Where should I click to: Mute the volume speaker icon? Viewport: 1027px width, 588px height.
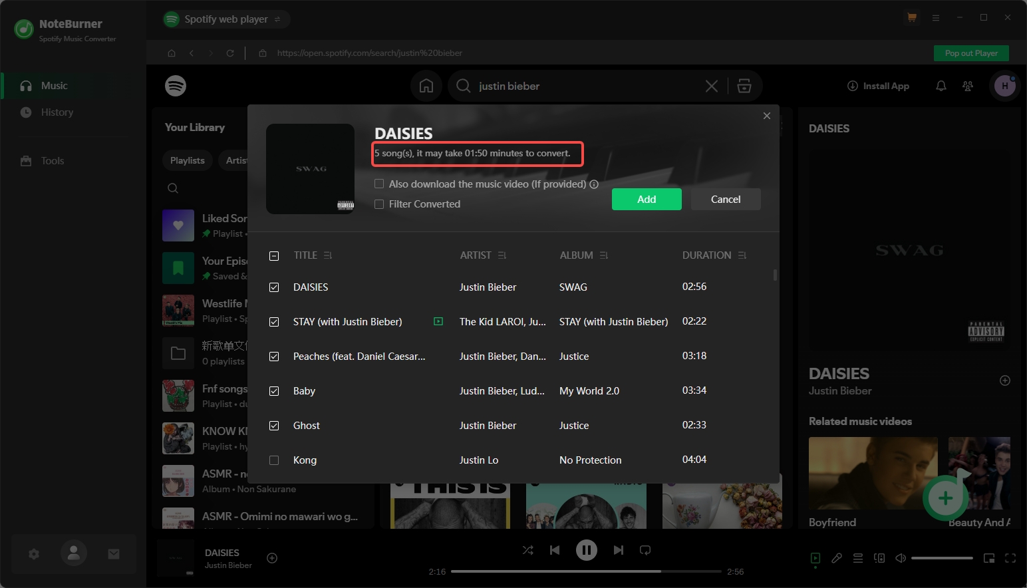click(901, 558)
